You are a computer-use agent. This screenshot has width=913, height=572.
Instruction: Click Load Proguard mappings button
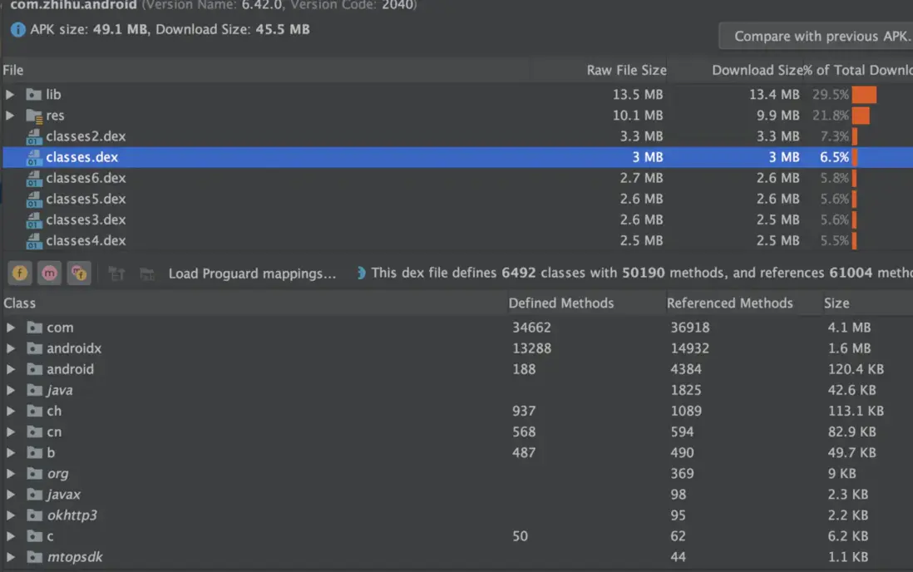pos(252,274)
